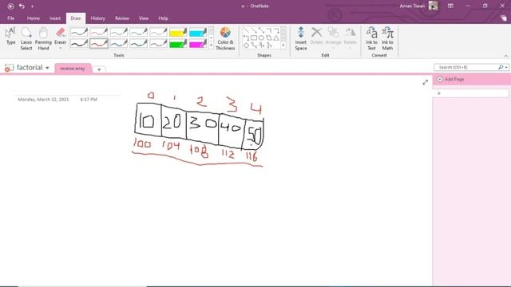Open Color & Thickness settings
The width and height of the screenshot is (511, 287).
click(x=225, y=39)
